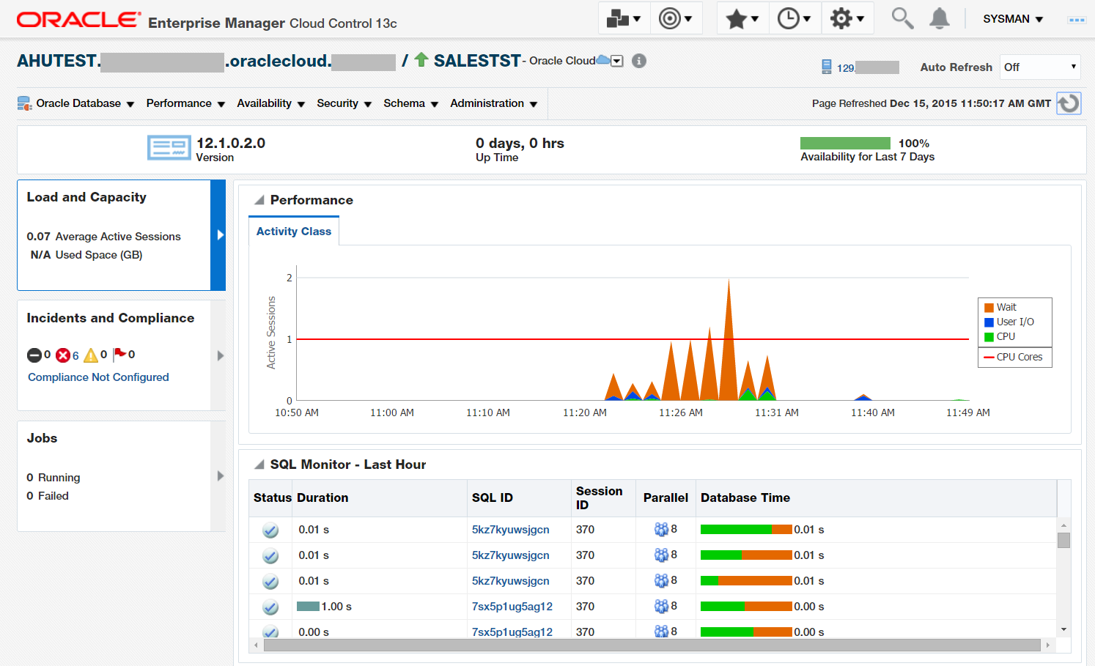The height and width of the screenshot is (666, 1095).
Task: Click the database version icon
Action: pos(169,147)
